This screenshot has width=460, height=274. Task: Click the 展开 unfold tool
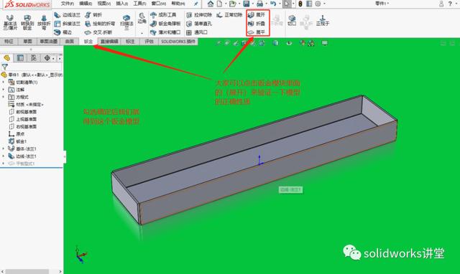[x=257, y=14]
